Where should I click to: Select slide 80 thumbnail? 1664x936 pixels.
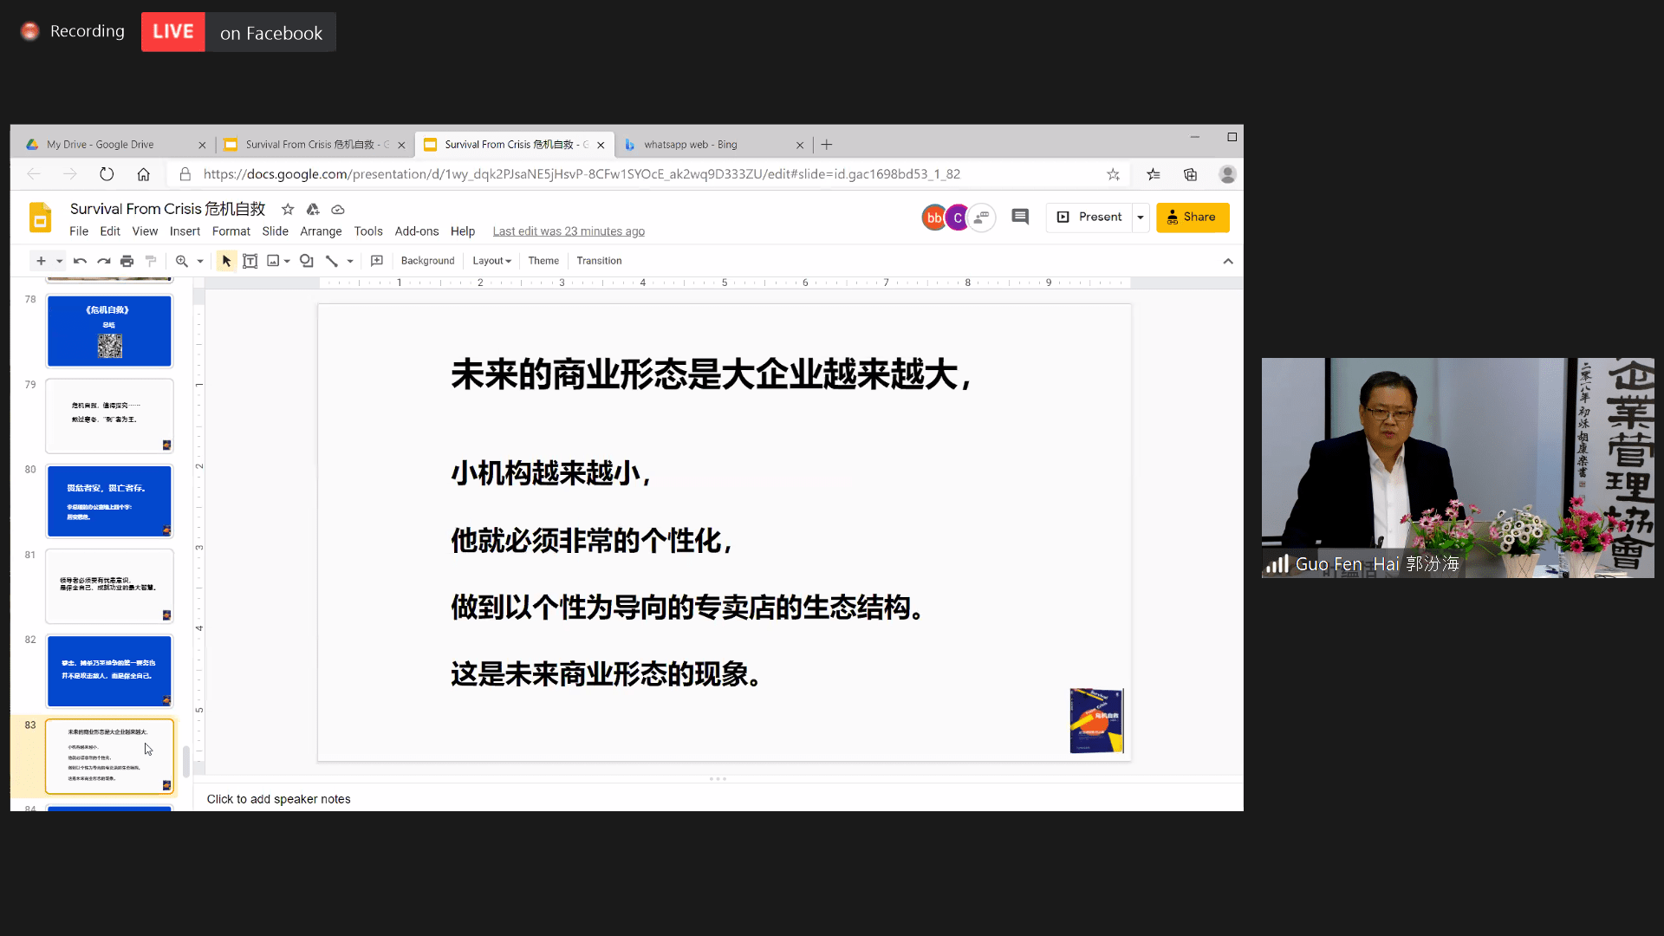tap(109, 501)
